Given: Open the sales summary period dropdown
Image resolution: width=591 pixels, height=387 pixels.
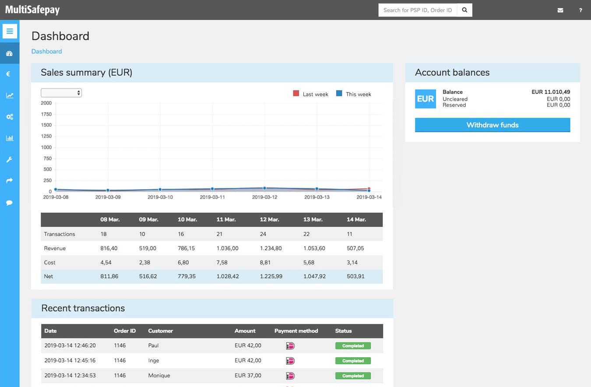Looking at the screenshot, I should 61,93.
